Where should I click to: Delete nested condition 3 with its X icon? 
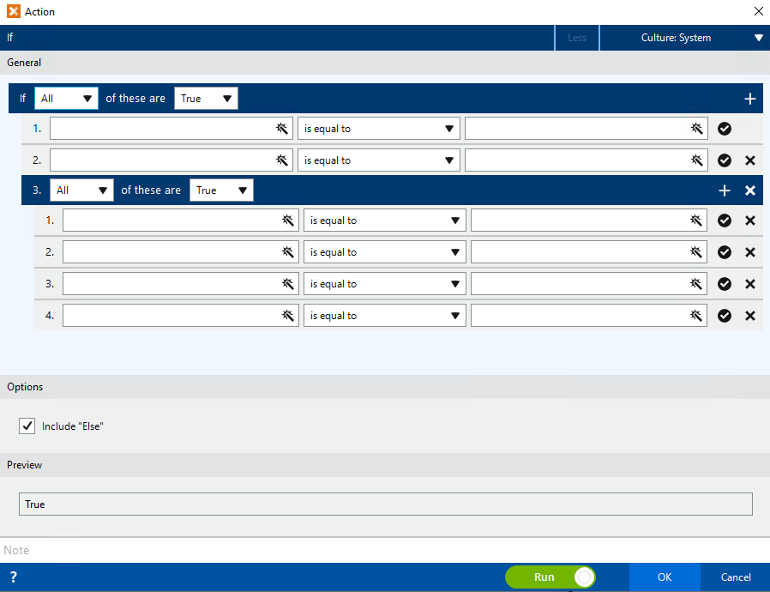(x=750, y=284)
